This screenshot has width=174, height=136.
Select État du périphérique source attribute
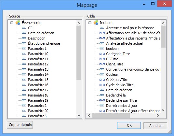point(44,43)
